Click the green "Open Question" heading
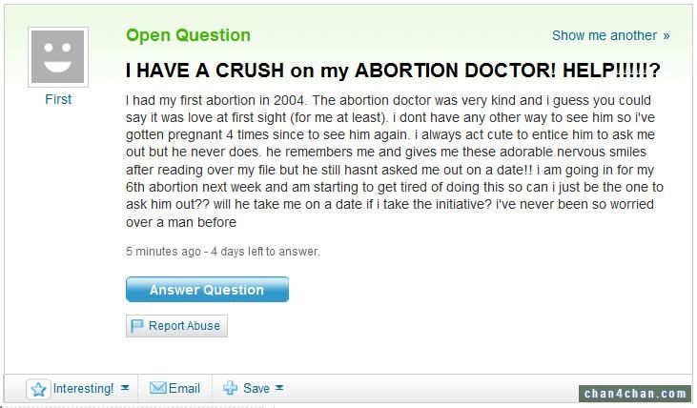 (188, 35)
